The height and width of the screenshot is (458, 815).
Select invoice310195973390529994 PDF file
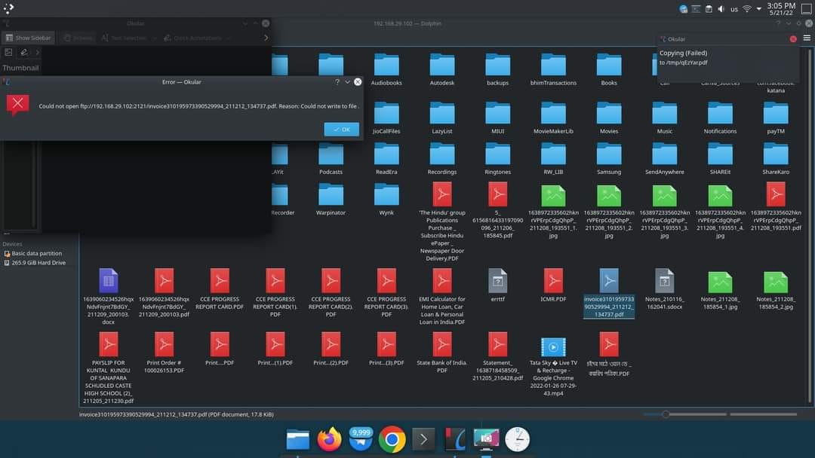click(609, 293)
